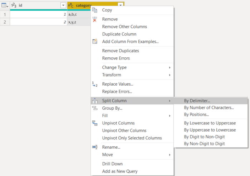Click the Add Column From Examples icon
This screenshot has width=250, height=176.
[95, 42]
